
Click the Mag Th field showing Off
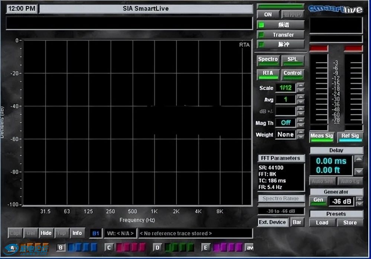click(286, 123)
